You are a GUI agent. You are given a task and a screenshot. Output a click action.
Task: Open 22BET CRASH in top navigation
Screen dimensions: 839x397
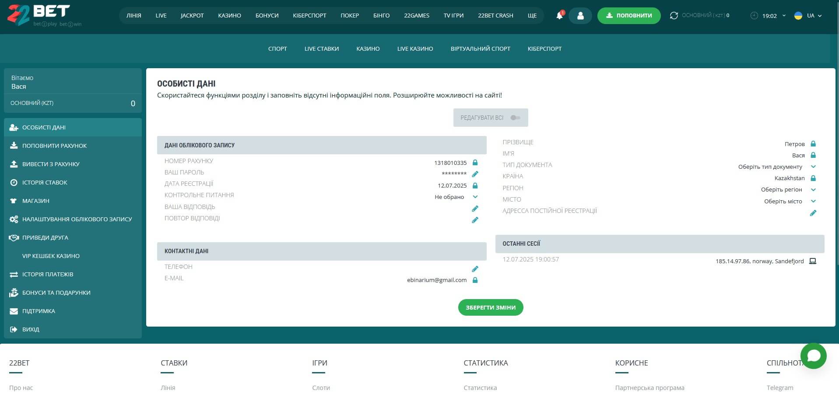[x=495, y=15]
